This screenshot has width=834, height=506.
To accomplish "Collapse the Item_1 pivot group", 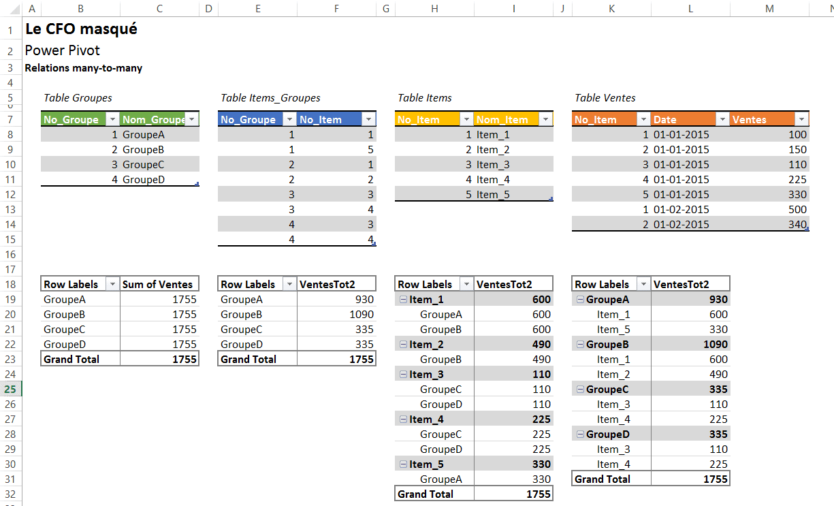I will (x=403, y=300).
